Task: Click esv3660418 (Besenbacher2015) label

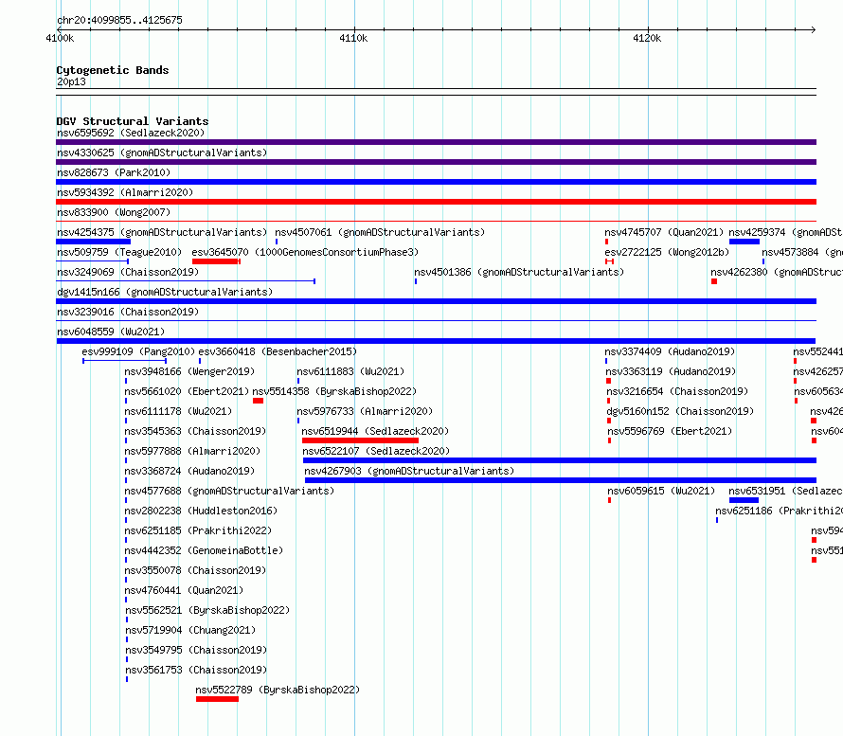Action: pos(278,351)
